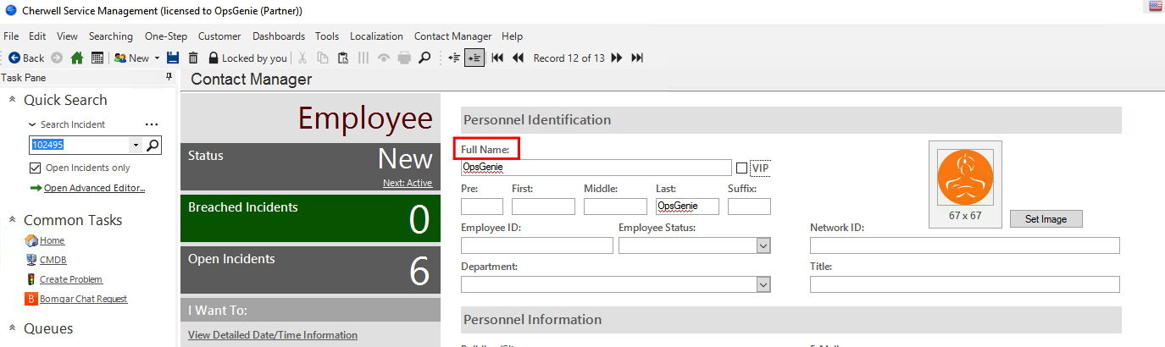Open the Home common task link
1165x347 pixels.
(x=53, y=240)
